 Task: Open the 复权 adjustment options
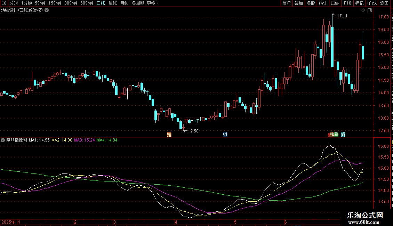pyautogui.click(x=287, y=3)
